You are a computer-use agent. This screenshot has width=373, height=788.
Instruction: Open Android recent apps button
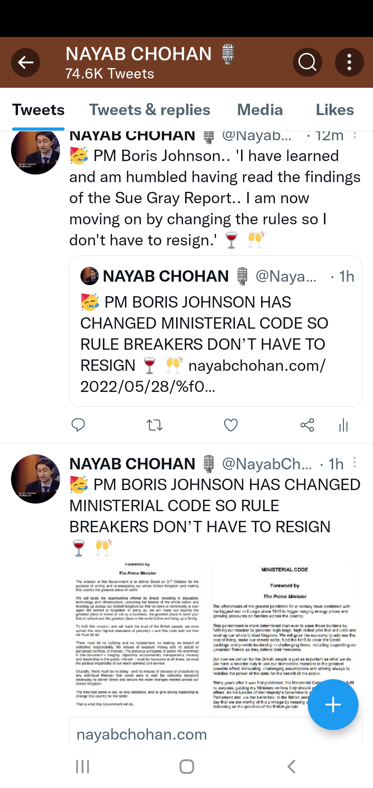click(x=83, y=767)
